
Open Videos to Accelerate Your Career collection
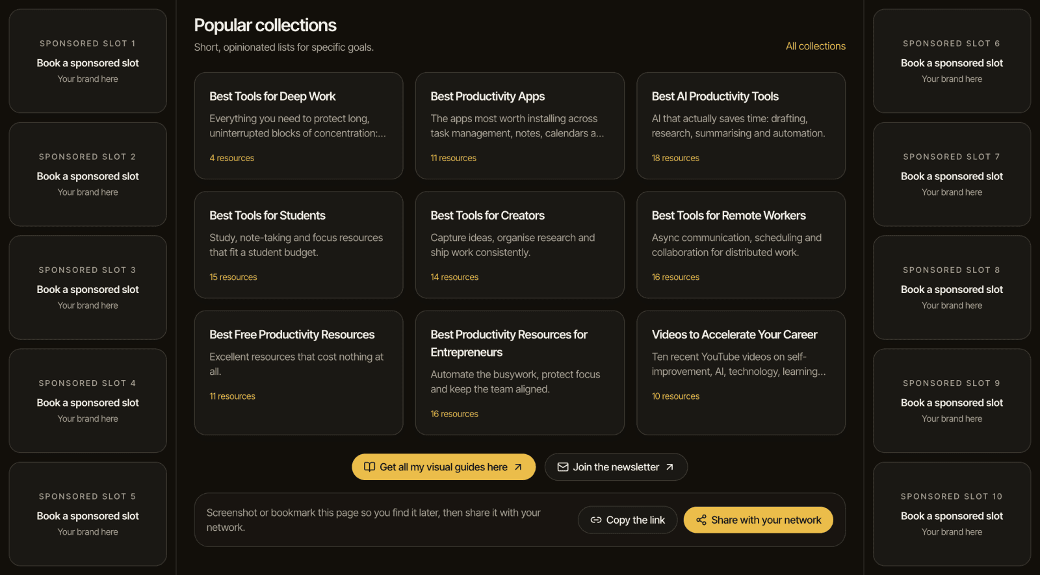point(741,373)
